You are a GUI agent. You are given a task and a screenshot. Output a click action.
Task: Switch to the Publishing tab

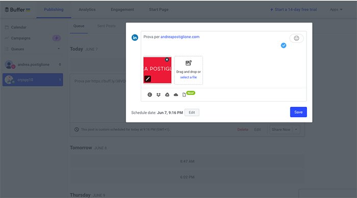tap(54, 10)
